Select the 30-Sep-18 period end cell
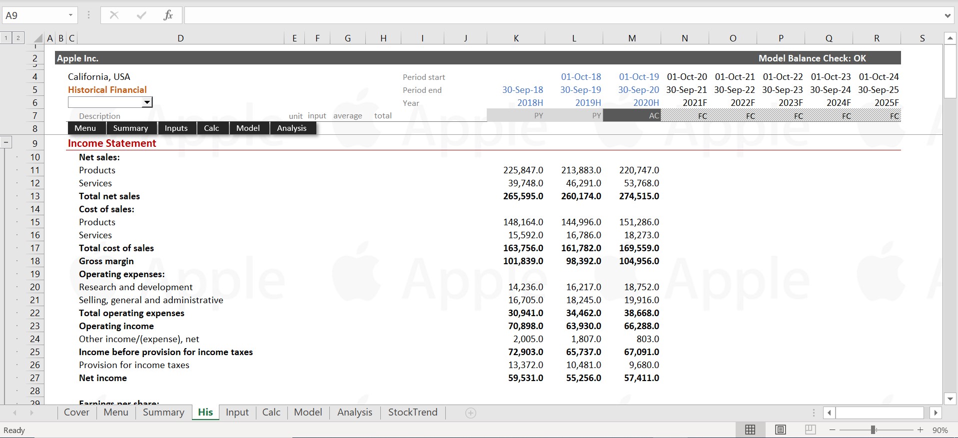Viewport: 958px width, 438px height. coord(522,90)
